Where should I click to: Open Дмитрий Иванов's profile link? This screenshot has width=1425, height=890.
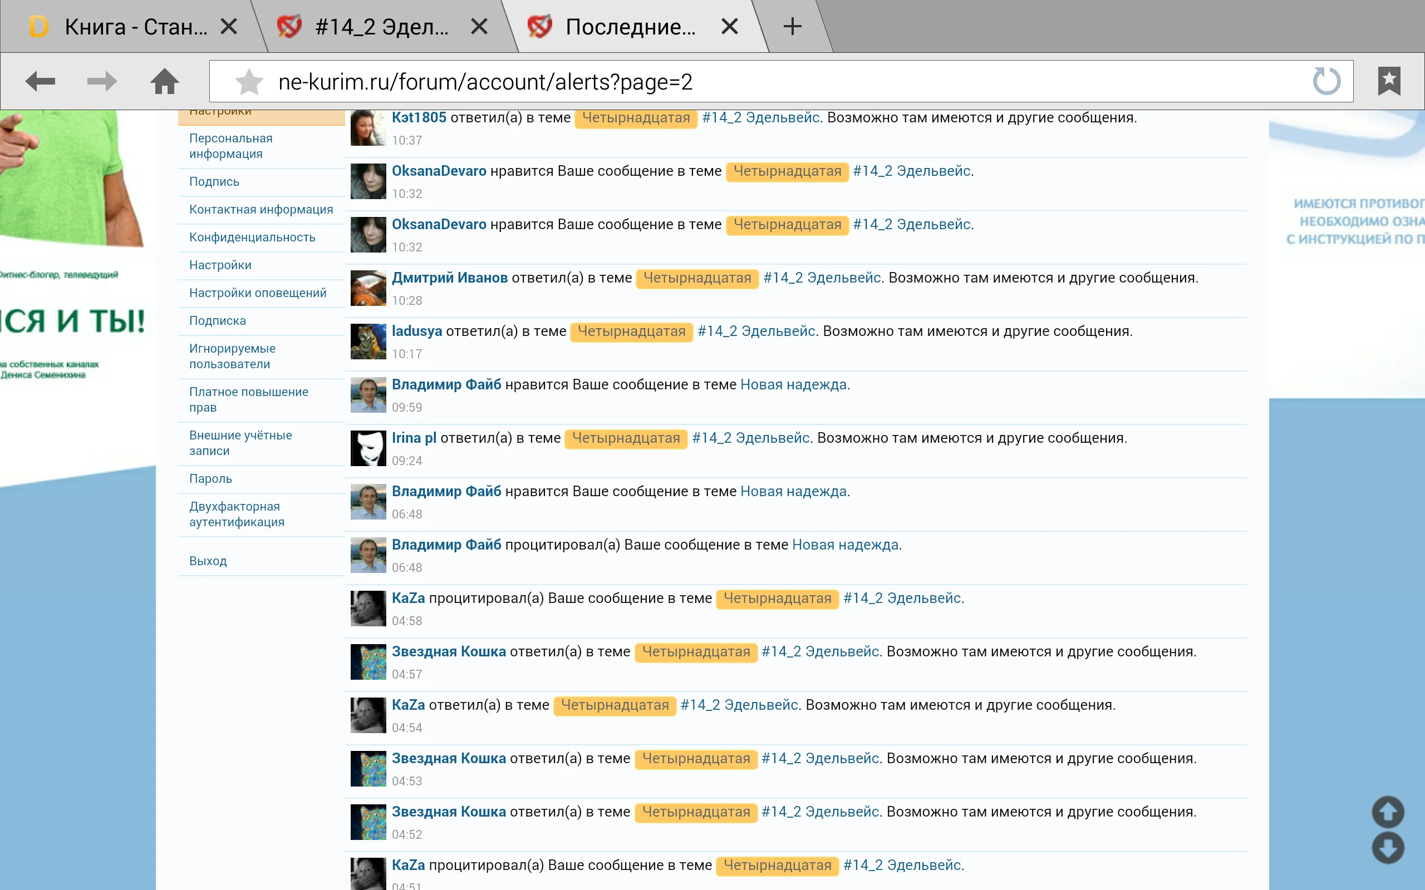click(449, 277)
